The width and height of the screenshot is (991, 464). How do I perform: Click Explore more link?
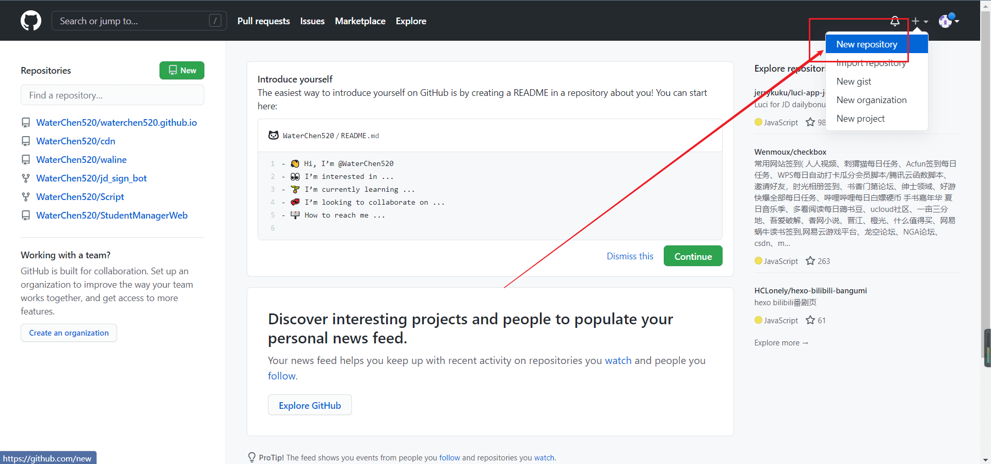[781, 343]
